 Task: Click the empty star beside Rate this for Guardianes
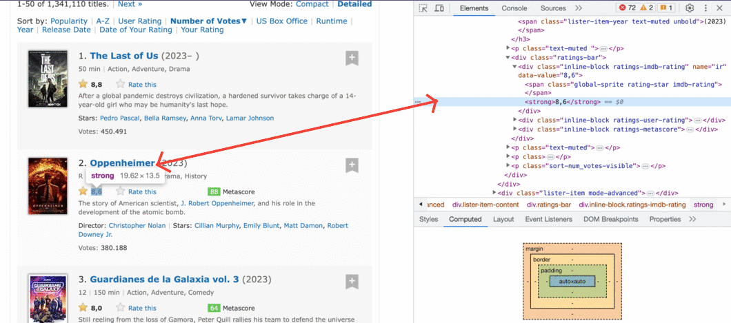point(120,308)
